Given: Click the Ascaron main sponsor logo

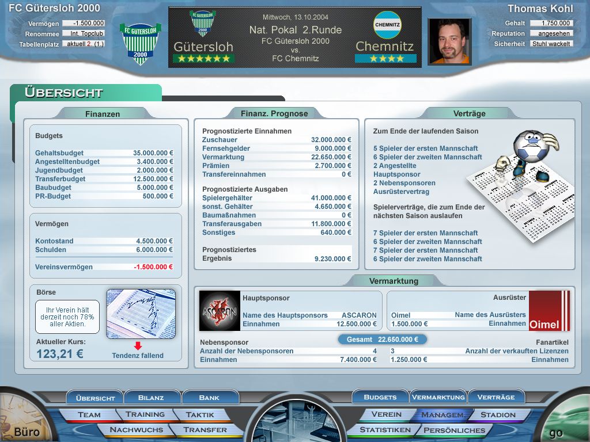Looking at the screenshot, I should tap(220, 311).
